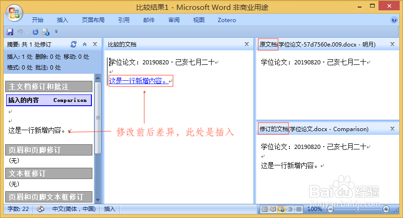Switch to Full Screen Reading view

click(x=273, y=209)
